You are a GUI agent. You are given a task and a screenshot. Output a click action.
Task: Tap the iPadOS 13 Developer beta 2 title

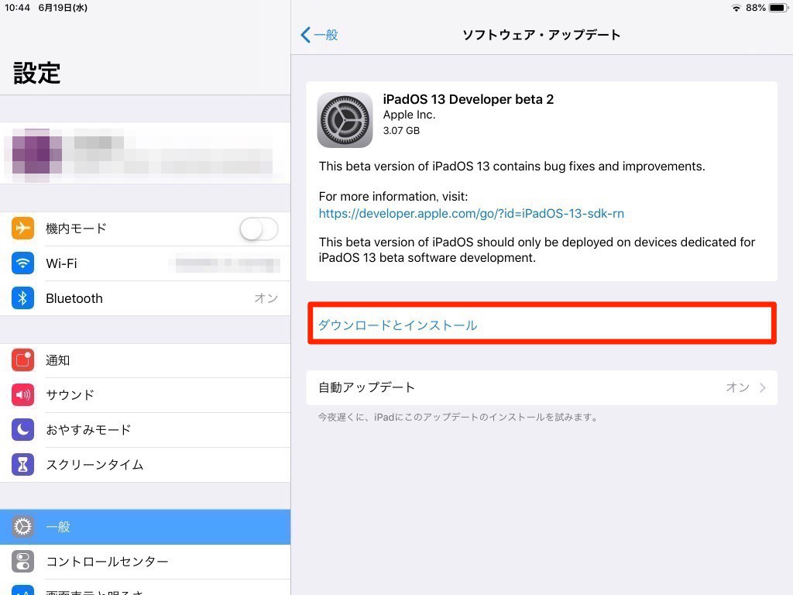468,99
